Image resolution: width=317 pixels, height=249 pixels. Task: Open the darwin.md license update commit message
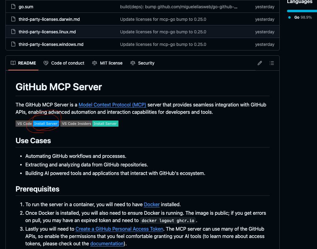(x=163, y=19)
